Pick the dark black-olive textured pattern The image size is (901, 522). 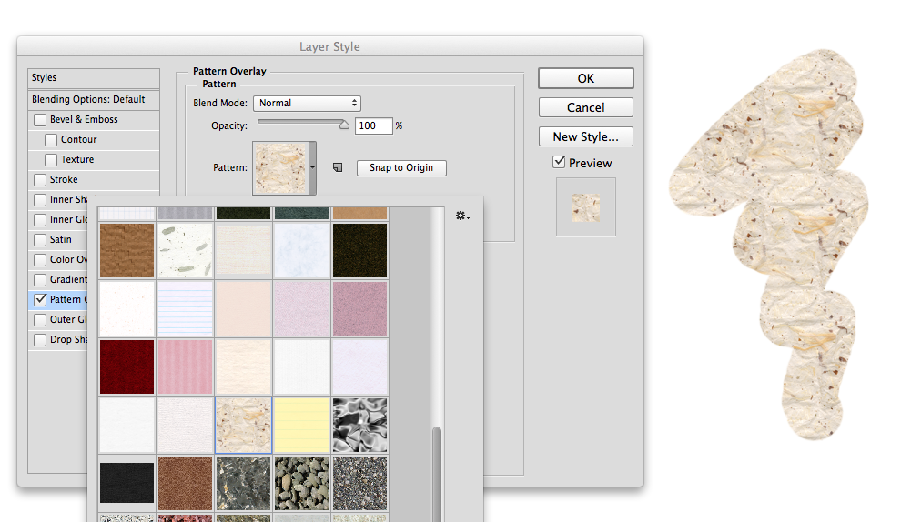pos(359,251)
